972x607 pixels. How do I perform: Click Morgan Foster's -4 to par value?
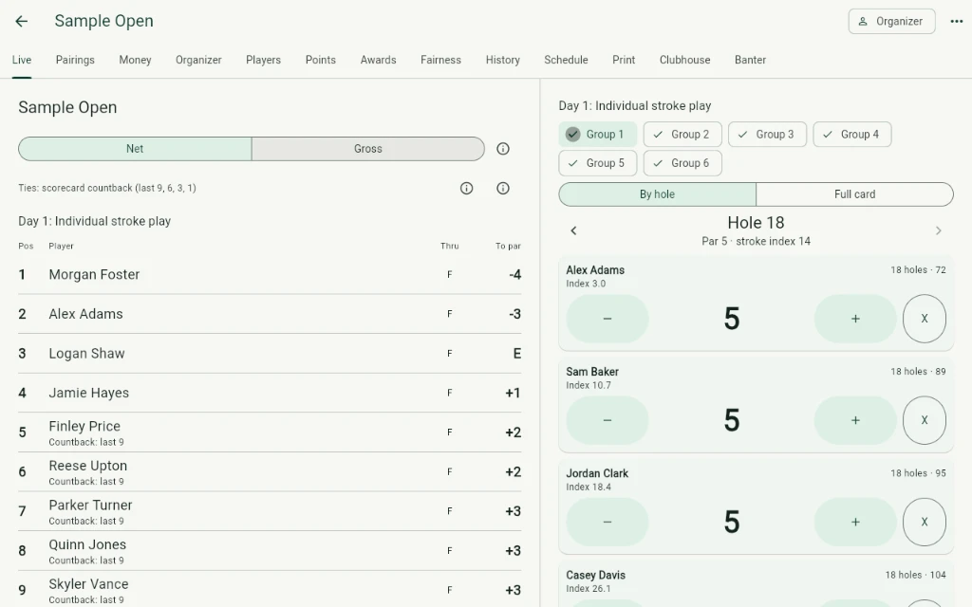[x=514, y=274]
